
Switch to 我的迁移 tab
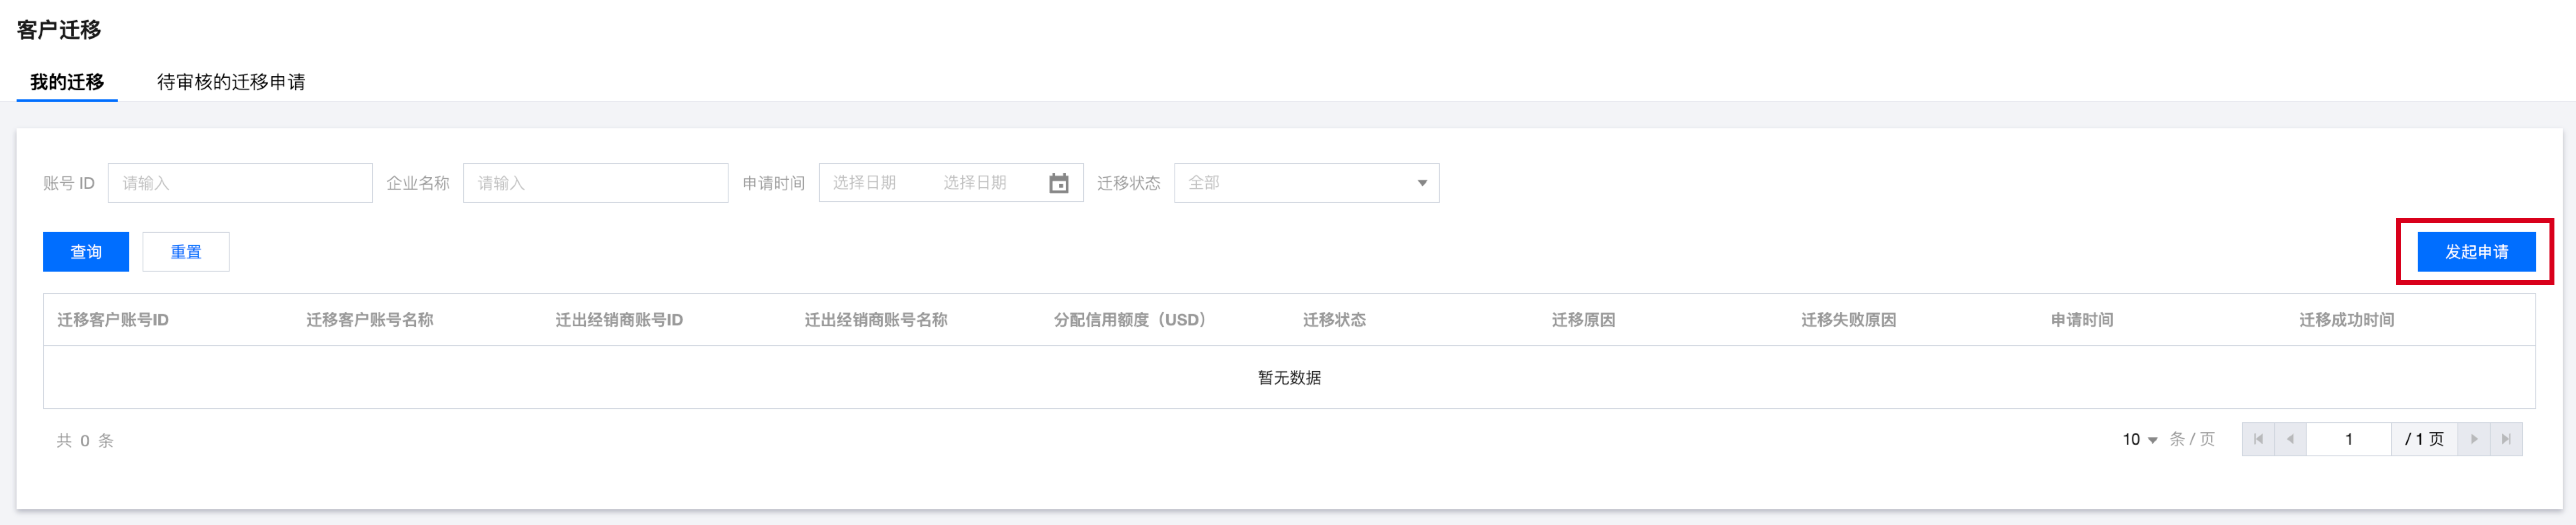point(67,82)
